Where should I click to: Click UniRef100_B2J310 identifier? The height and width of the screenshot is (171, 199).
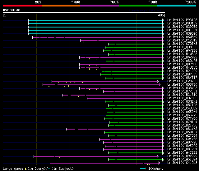pyautogui.click(x=182, y=95)
